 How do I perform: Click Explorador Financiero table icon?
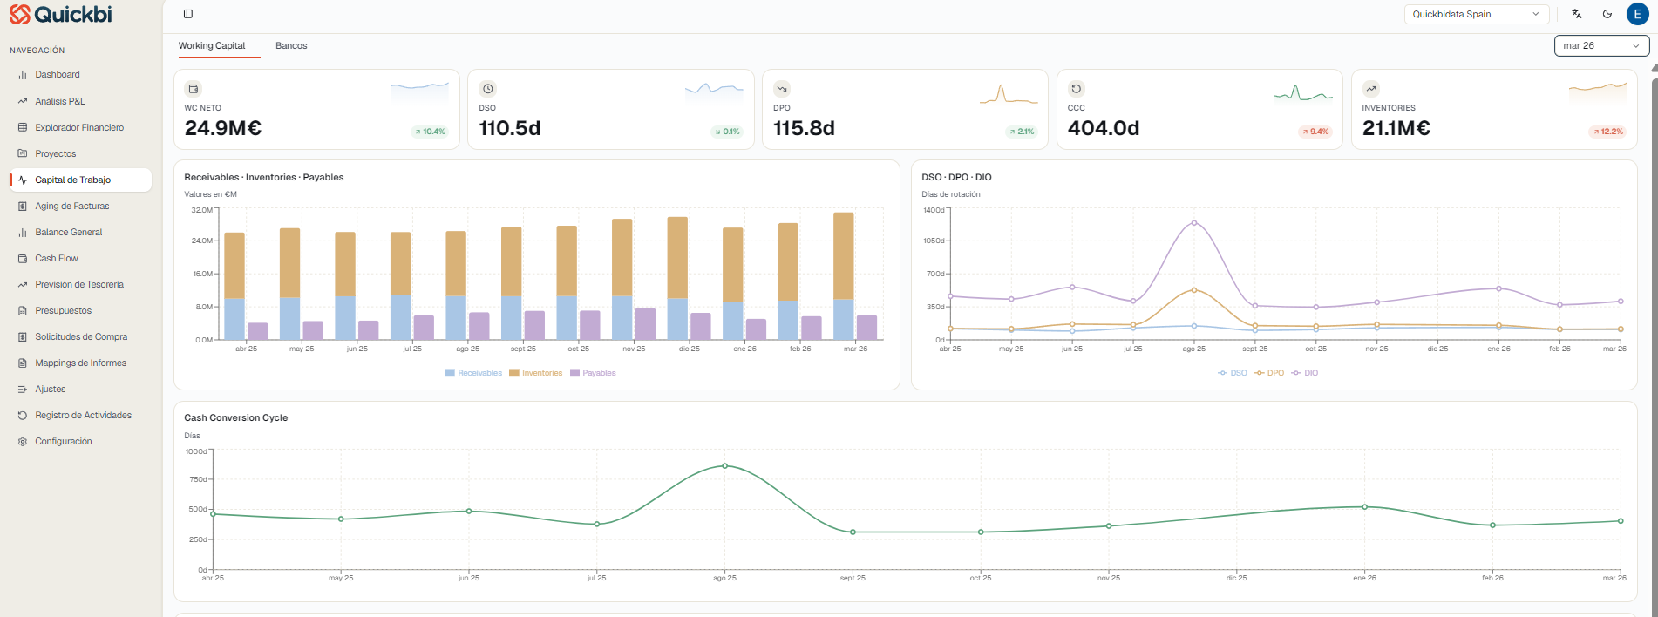[x=23, y=127]
